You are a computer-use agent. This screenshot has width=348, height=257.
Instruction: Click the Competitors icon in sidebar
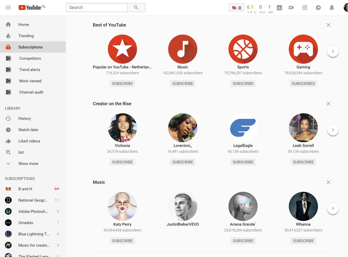click(x=8, y=59)
